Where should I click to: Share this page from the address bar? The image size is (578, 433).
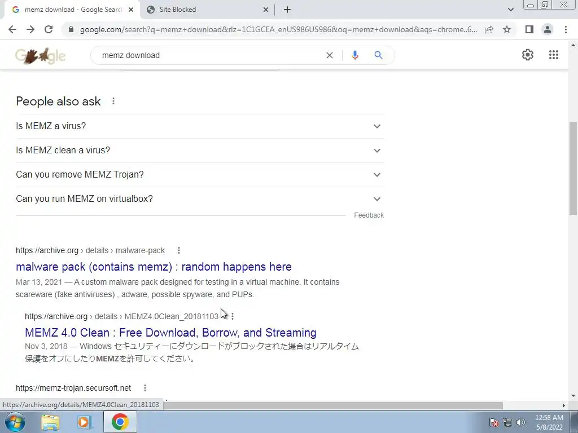click(x=489, y=29)
